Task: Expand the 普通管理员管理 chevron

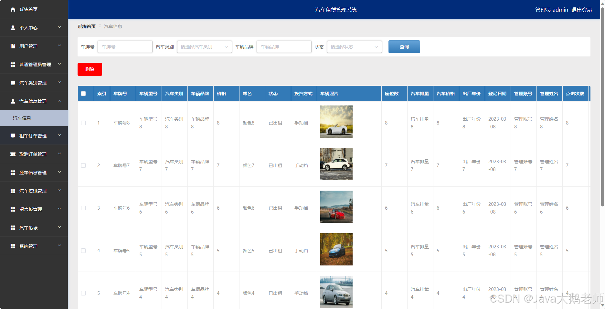Action: (59, 64)
